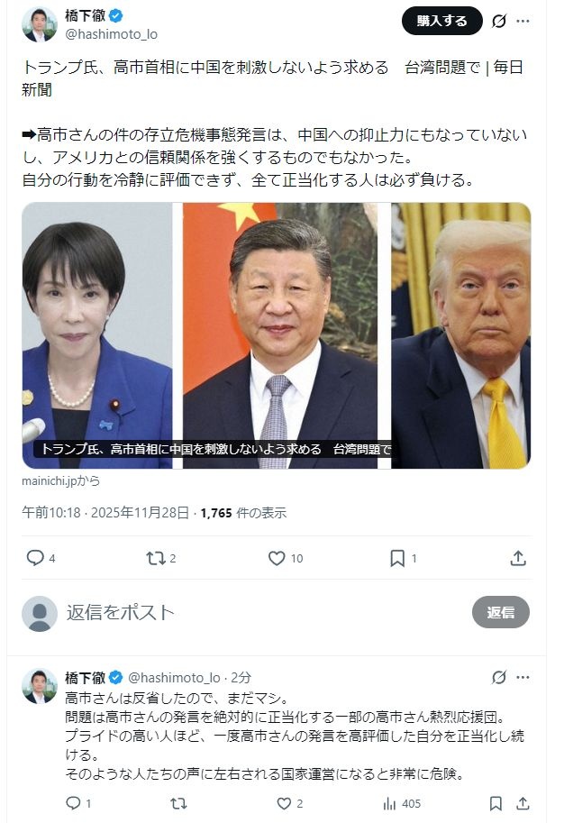Open the 1,765 件の表示 view count
This screenshot has height=823, width=564.
click(x=243, y=513)
